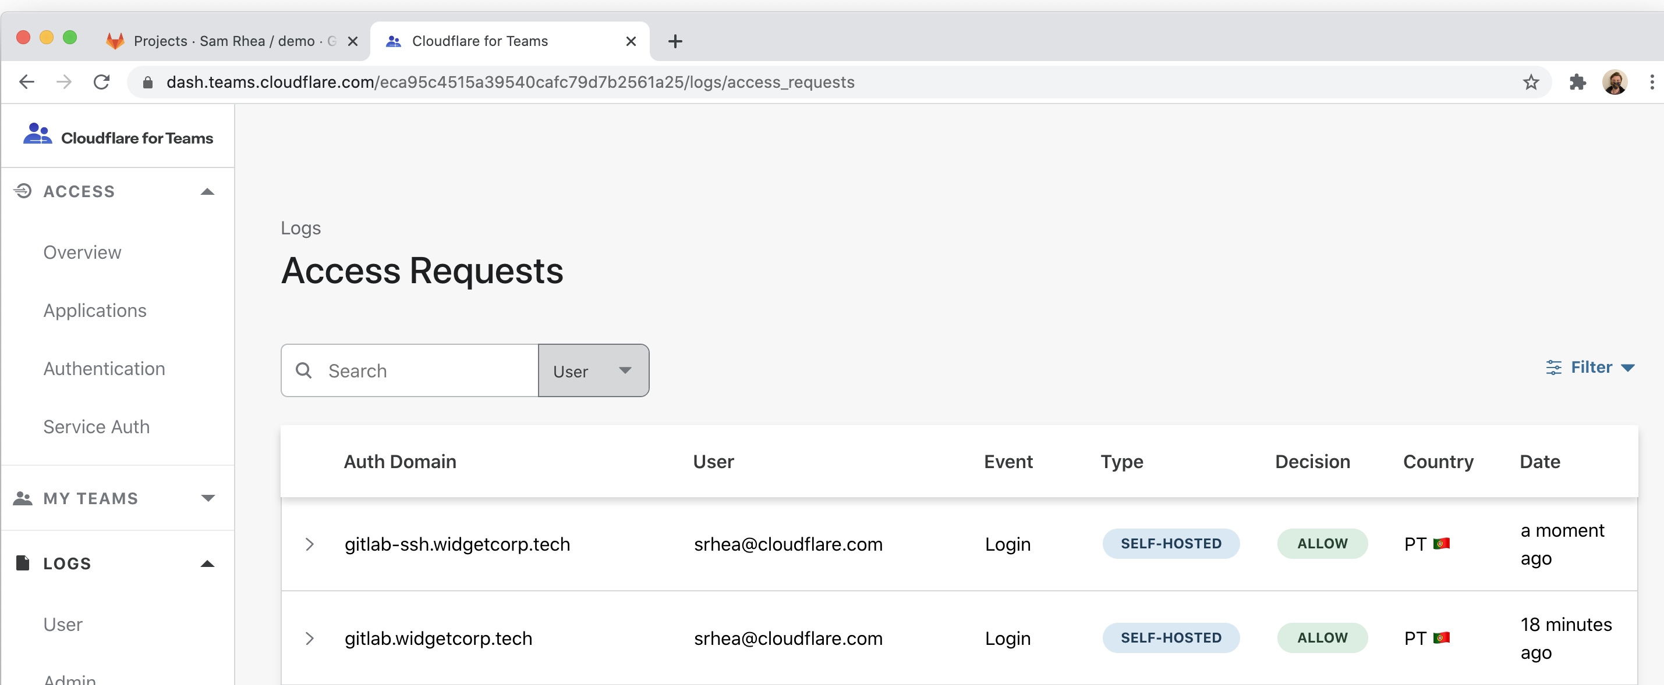Bookmark the page with the star icon

(x=1532, y=82)
